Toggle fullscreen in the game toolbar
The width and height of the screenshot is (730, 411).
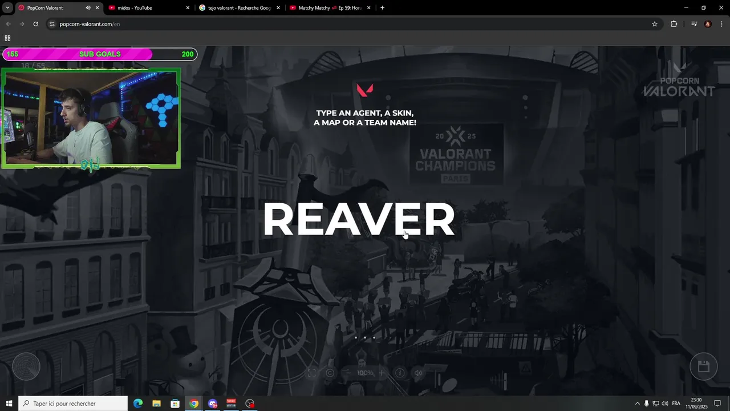click(312, 373)
